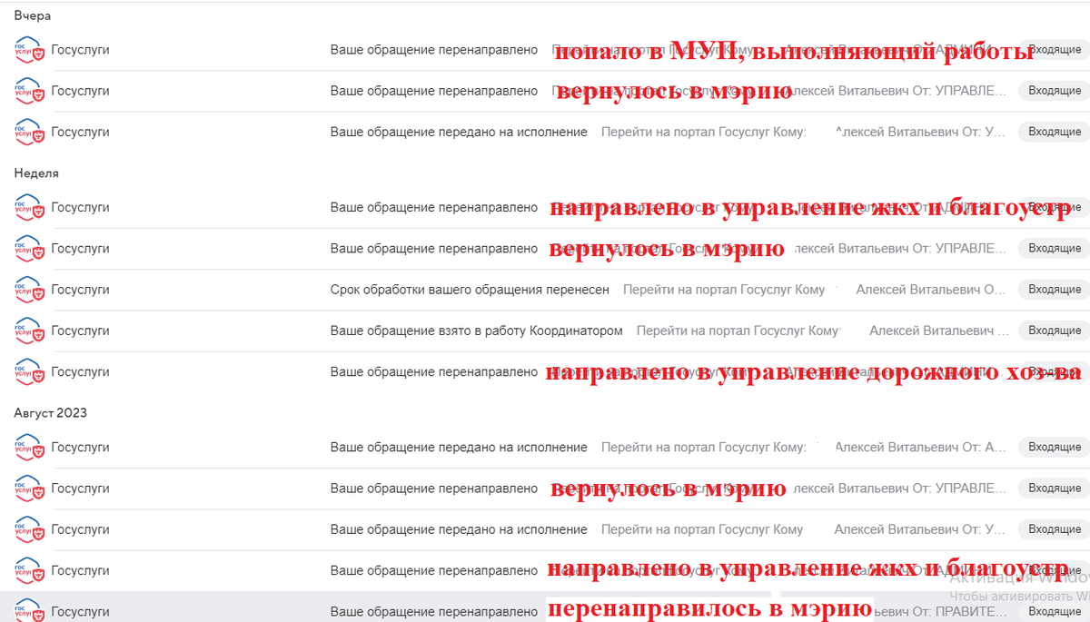This screenshot has height=622, width=1090.
Task: Collapse the Август 2023 group header
Action: (52, 412)
